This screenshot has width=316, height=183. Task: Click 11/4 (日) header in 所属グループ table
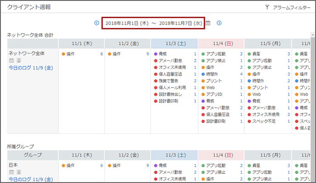pos(221,155)
